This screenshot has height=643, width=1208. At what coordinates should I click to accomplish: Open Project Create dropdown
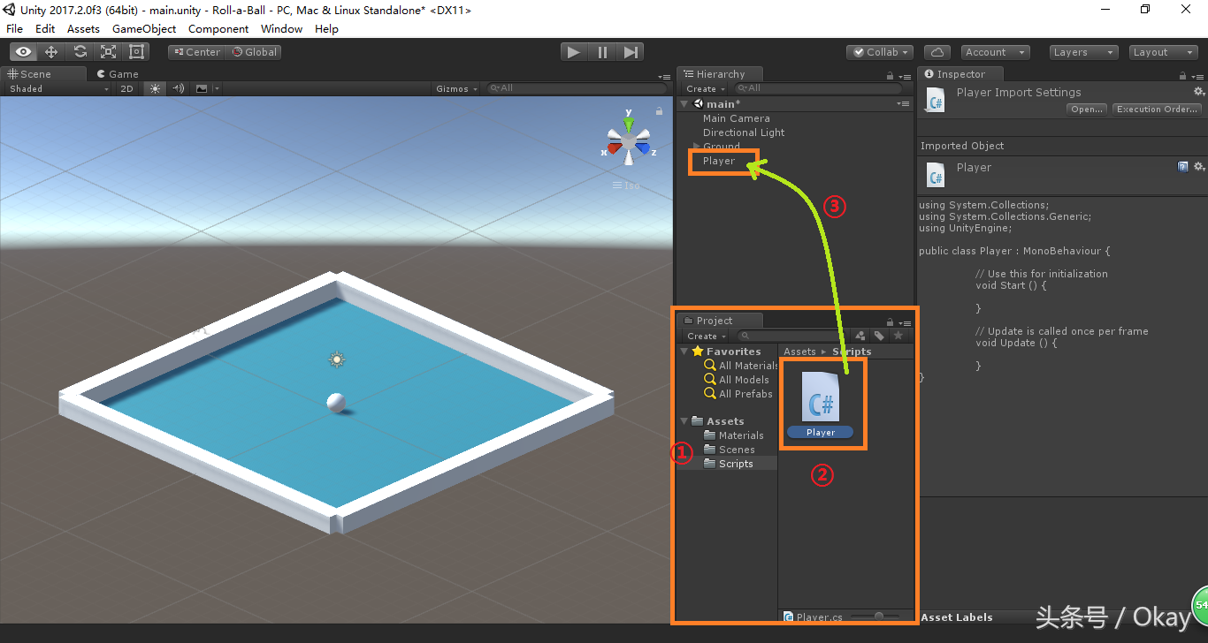point(707,336)
